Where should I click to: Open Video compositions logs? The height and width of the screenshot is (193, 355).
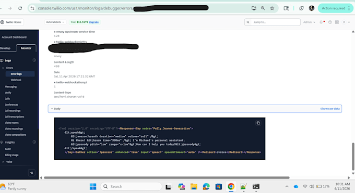[15, 135]
